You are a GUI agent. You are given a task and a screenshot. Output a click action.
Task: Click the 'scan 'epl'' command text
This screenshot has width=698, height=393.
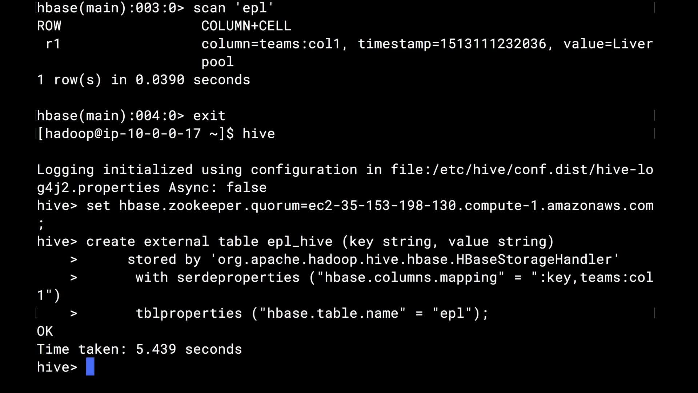coord(233,8)
